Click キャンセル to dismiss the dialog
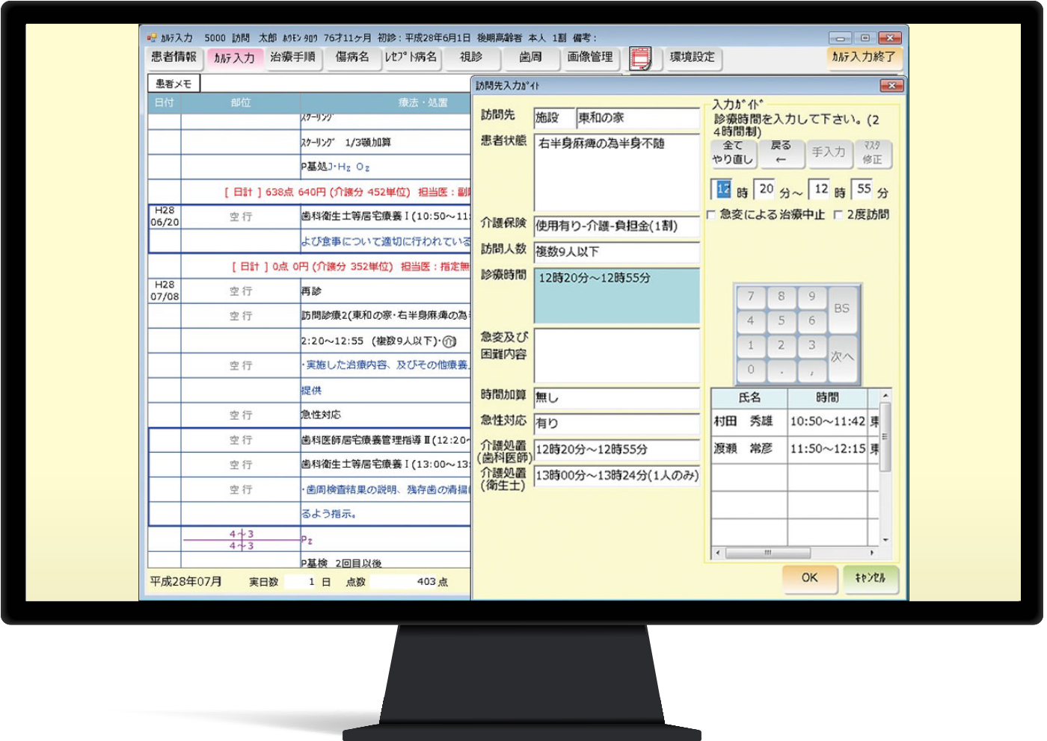This screenshot has width=1047, height=741. [x=871, y=578]
